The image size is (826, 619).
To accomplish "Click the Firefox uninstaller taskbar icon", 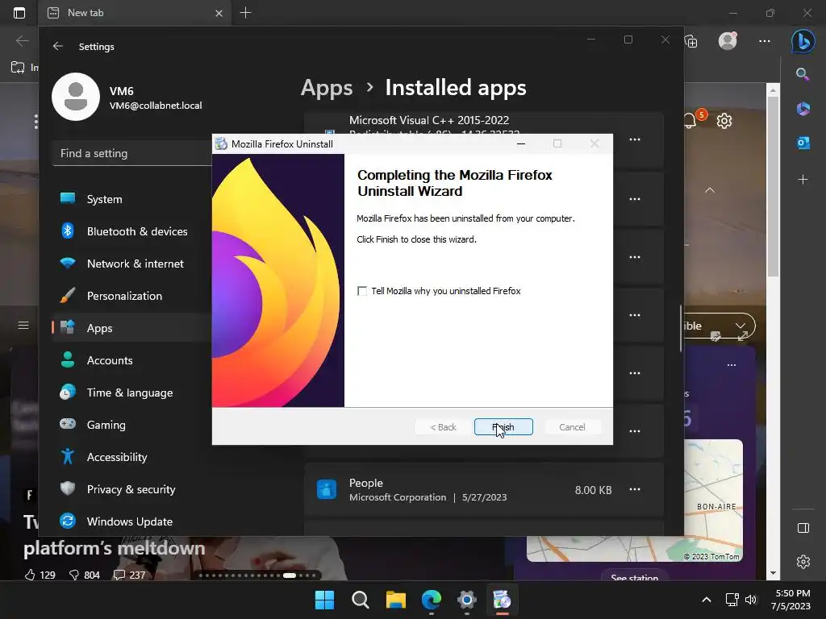I will point(502,600).
